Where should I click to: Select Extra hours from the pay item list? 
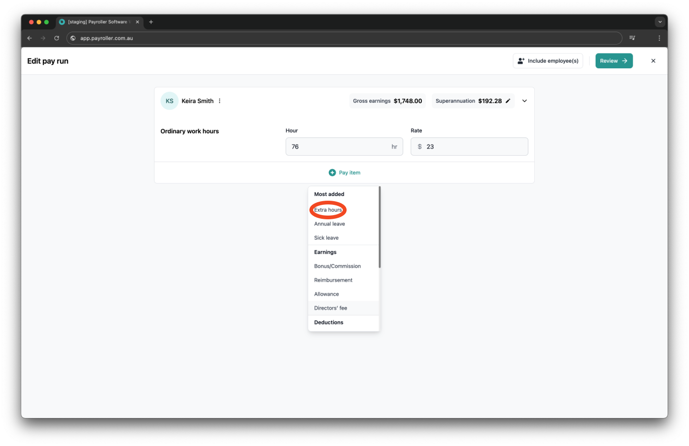click(328, 210)
